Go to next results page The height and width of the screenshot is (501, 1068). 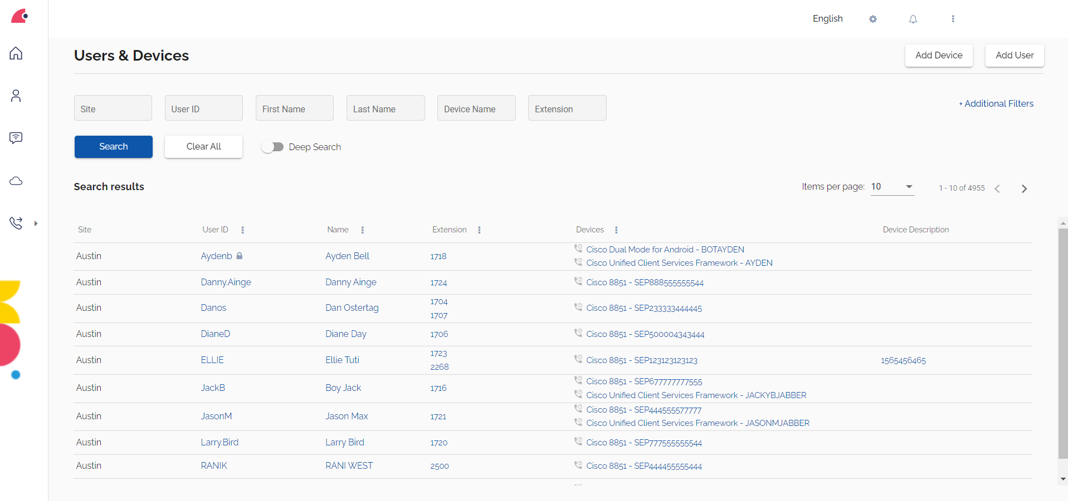pyautogui.click(x=1024, y=189)
